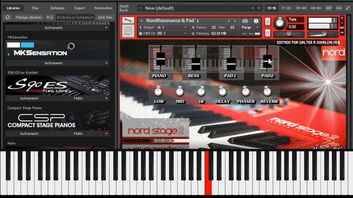The width and height of the screenshot is (353, 198).
Task: Solo the NordResonance instrument with S button
Action: coord(268,21)
